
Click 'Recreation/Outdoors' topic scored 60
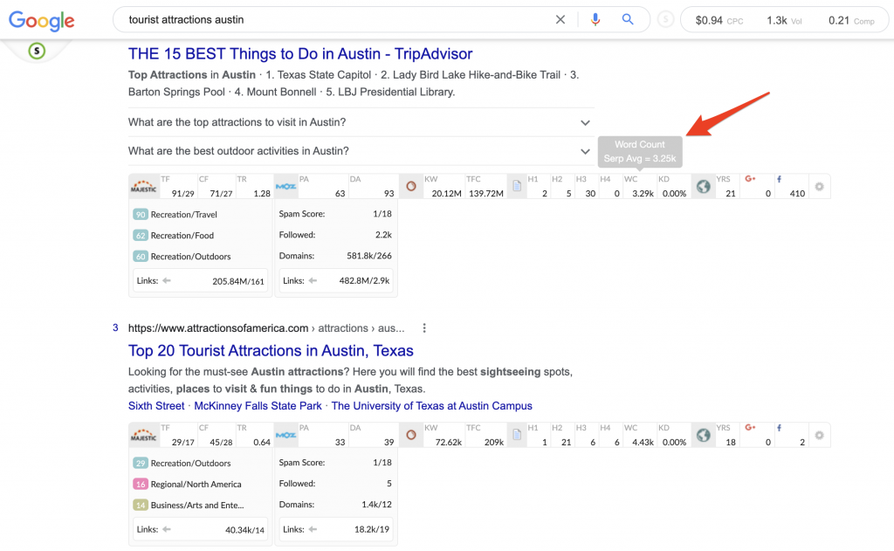(x=182, y=257)
